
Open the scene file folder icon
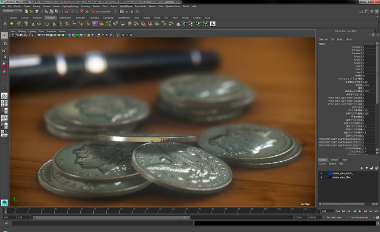click(x=31, y=11)
